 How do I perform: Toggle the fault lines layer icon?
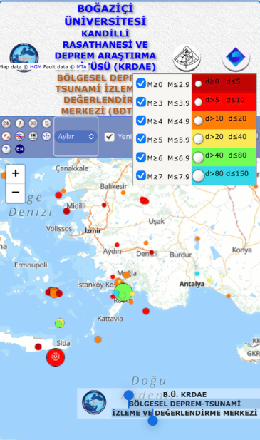20,136
